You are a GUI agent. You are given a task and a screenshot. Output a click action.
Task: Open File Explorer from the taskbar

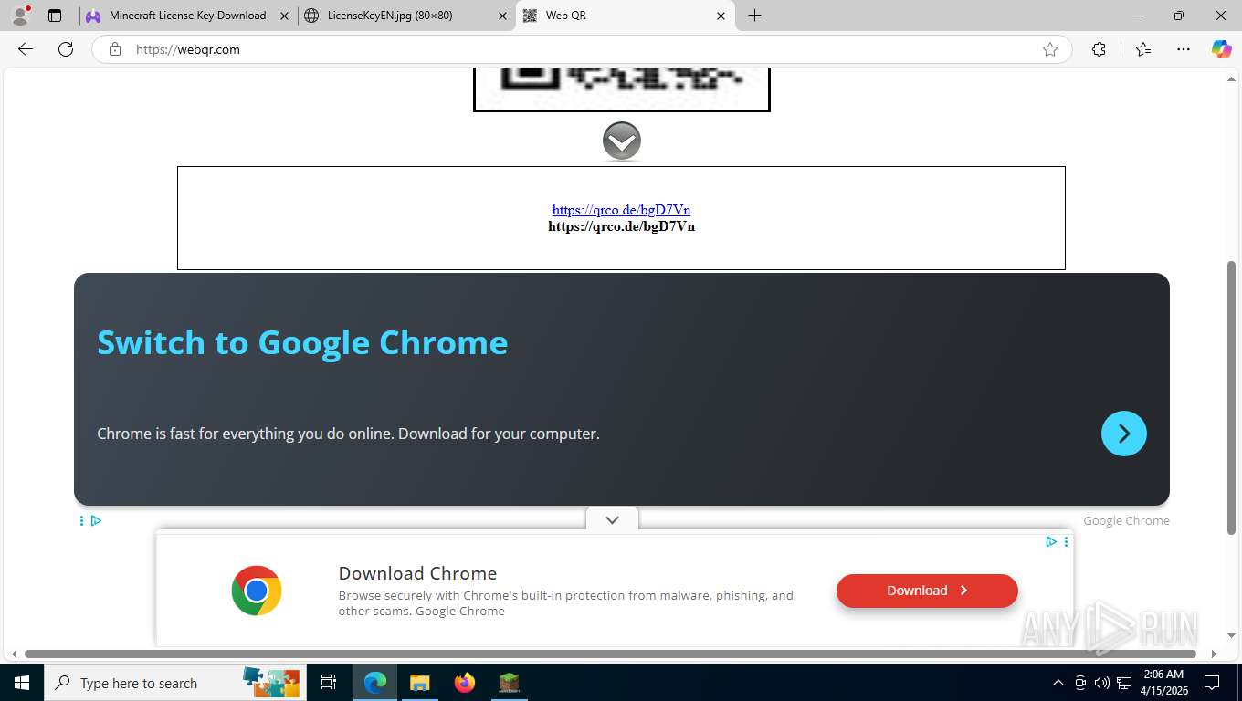pos(419,683)
